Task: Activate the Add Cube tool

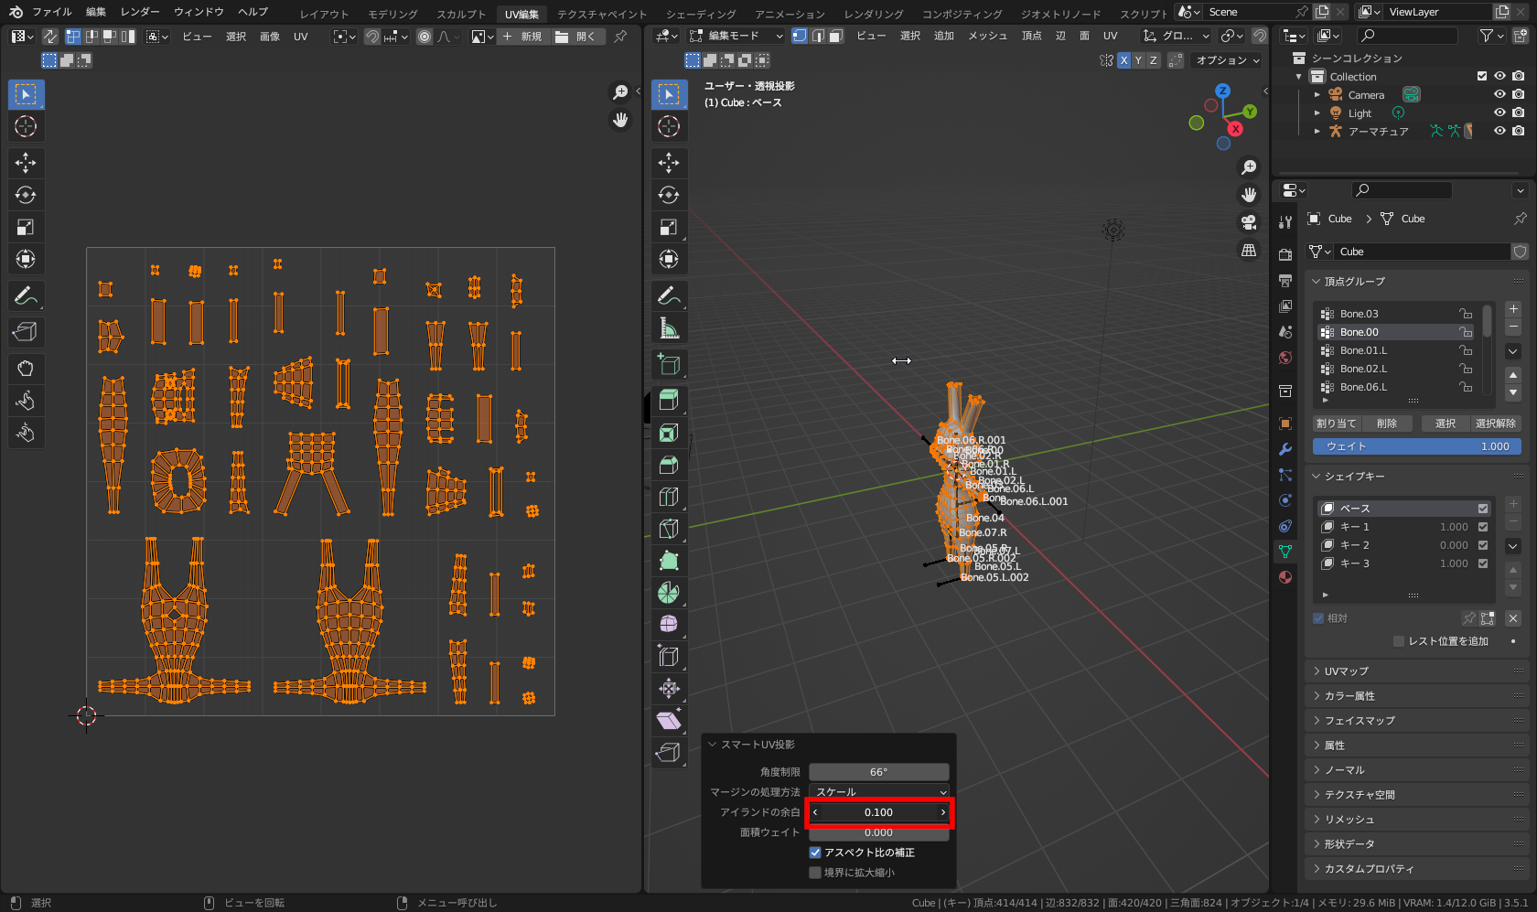Action: pos(669,363)
